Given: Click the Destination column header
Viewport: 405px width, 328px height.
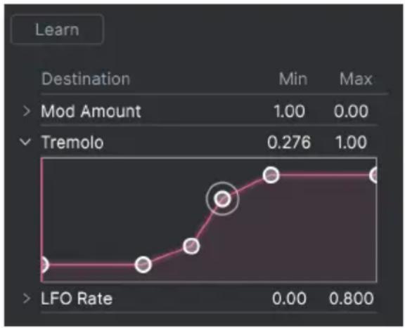Looking at the screenshot, I should click(86, 79).
